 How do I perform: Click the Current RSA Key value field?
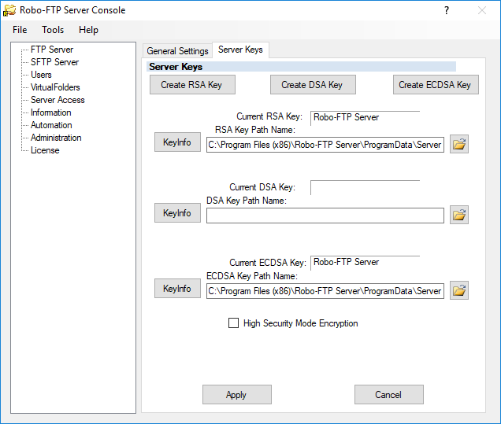tap(365, 117)
